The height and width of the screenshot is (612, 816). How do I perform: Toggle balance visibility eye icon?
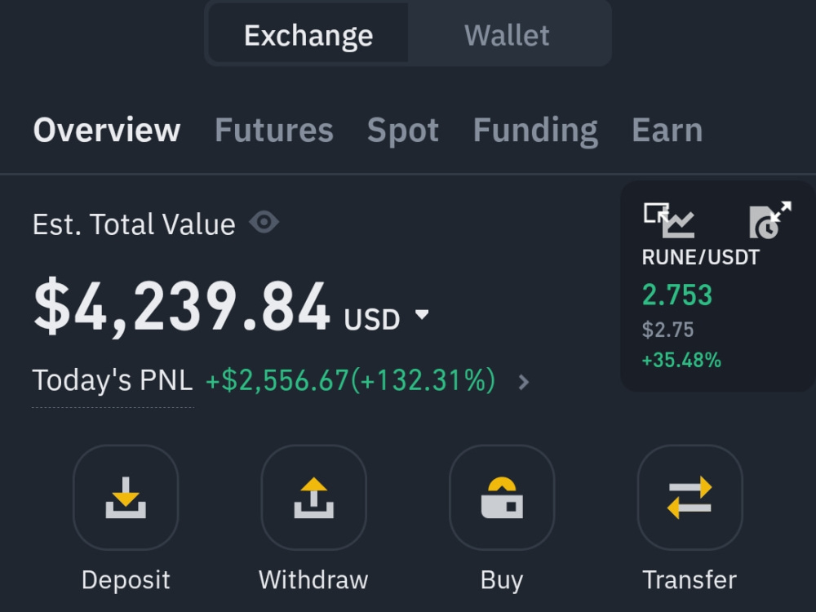[264, 223]
